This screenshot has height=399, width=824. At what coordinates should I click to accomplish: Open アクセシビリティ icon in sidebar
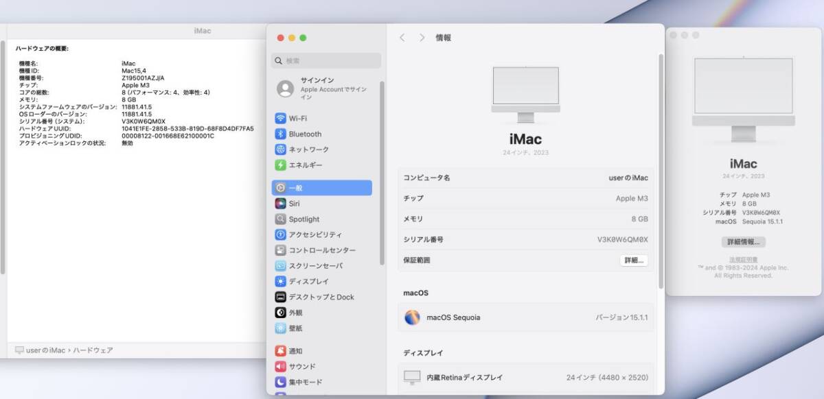tap(280, 234)
